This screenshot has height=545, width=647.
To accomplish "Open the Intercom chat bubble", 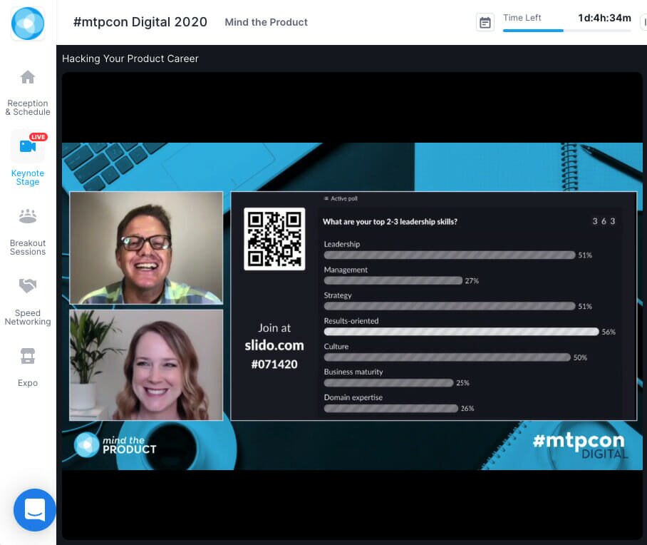I will pyautogui.click(x=34, y=510).
